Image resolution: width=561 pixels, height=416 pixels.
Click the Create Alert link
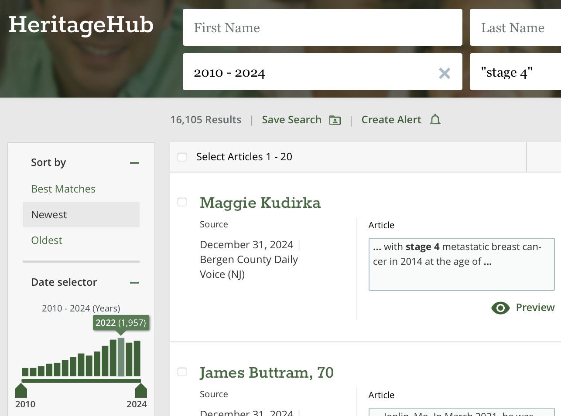(x=391, y=120)
